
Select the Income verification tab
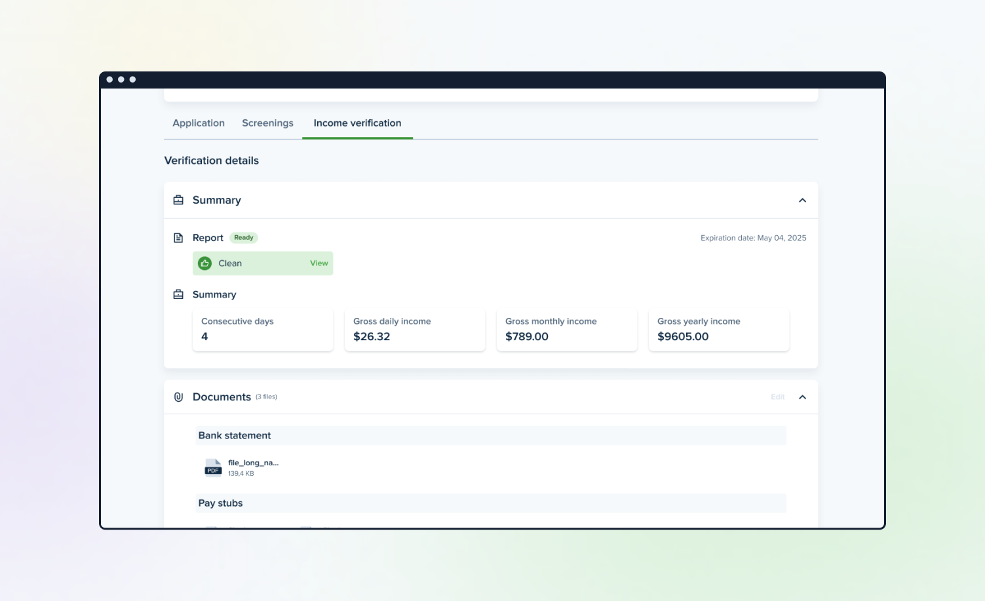357,123
